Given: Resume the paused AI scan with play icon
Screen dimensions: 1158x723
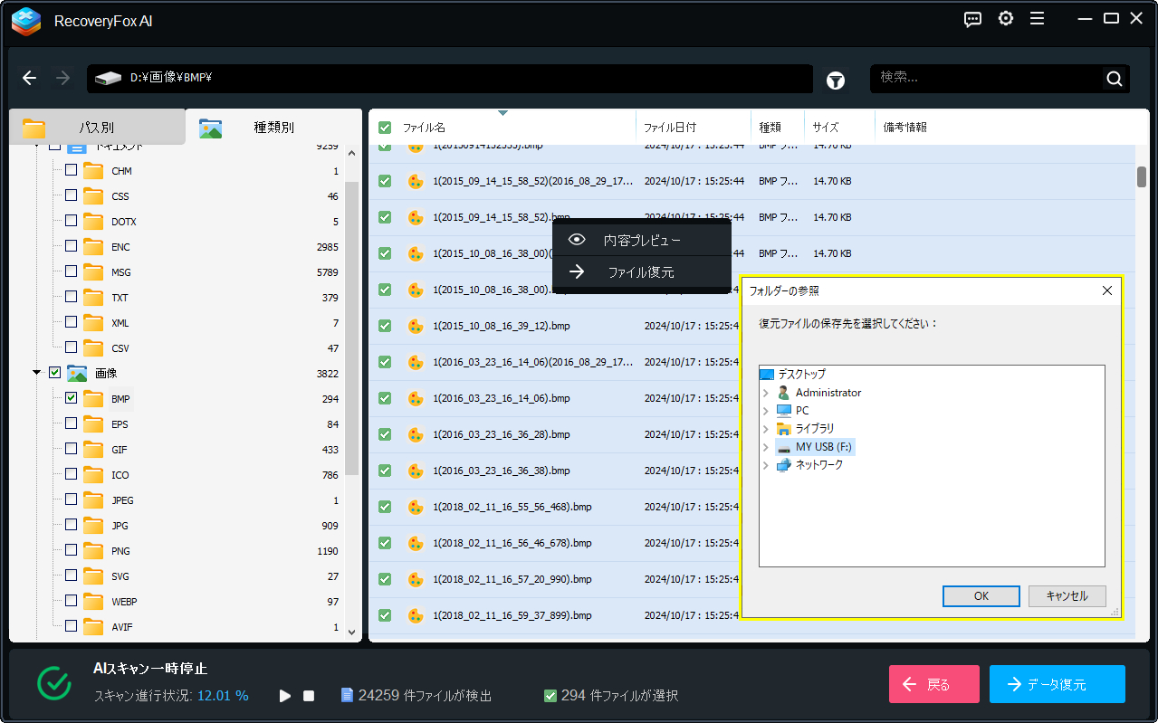Looking at the screenshot, I should click(284, 696).
